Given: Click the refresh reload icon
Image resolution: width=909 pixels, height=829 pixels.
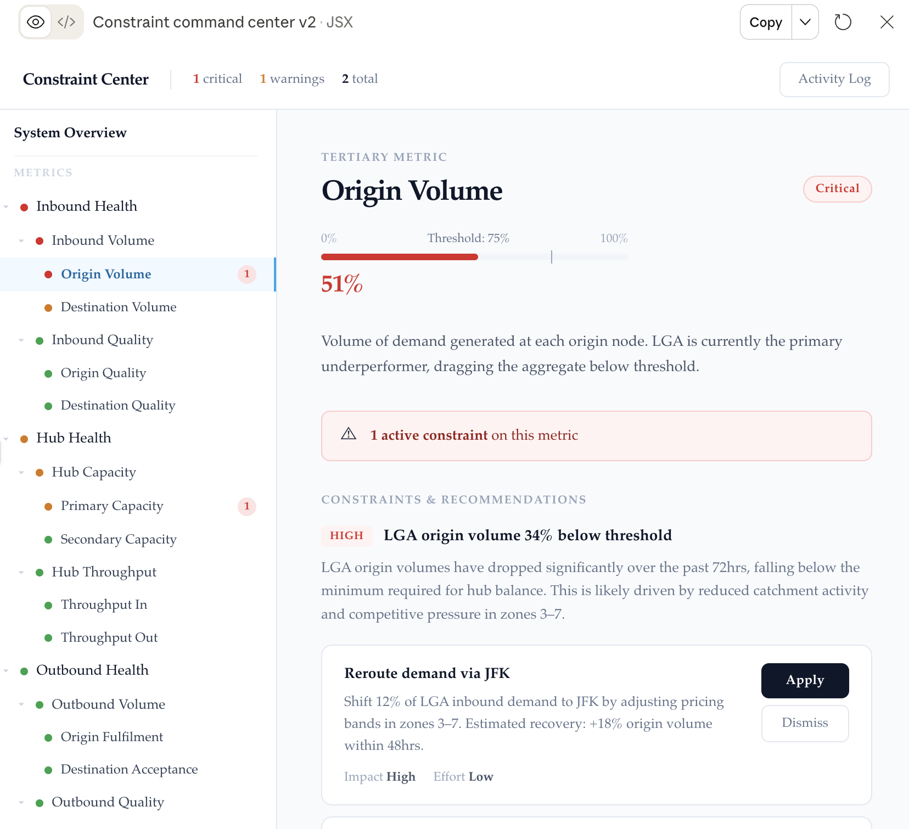Looking at the screenshot, I should [x=843, y=22].
